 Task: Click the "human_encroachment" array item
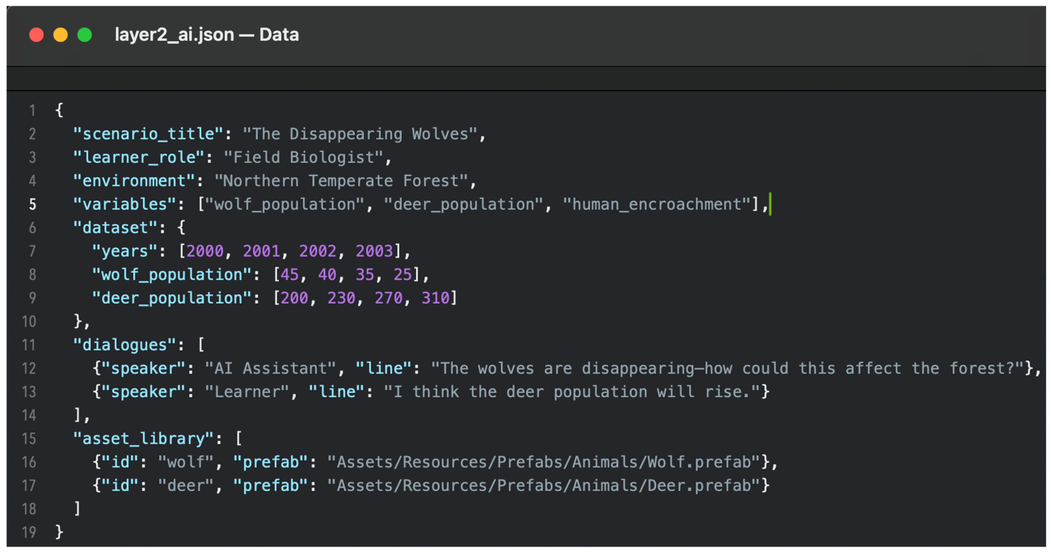click(x=657, y=205)
